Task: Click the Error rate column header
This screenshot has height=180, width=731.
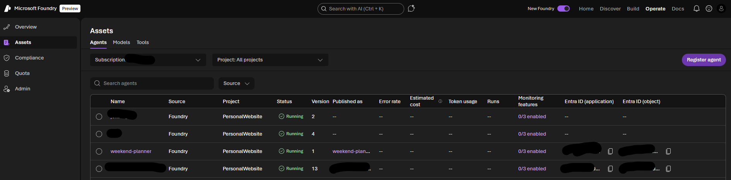Action: [x=389, y=102]
